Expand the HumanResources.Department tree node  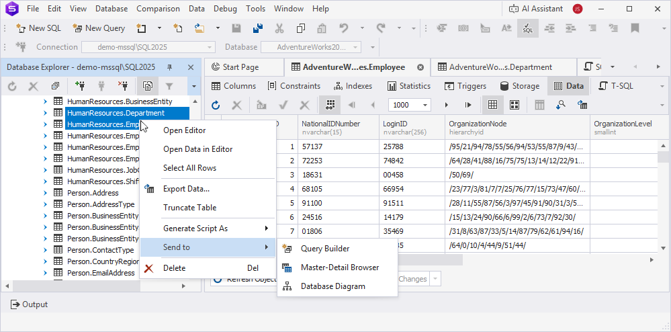coord(46,113)
